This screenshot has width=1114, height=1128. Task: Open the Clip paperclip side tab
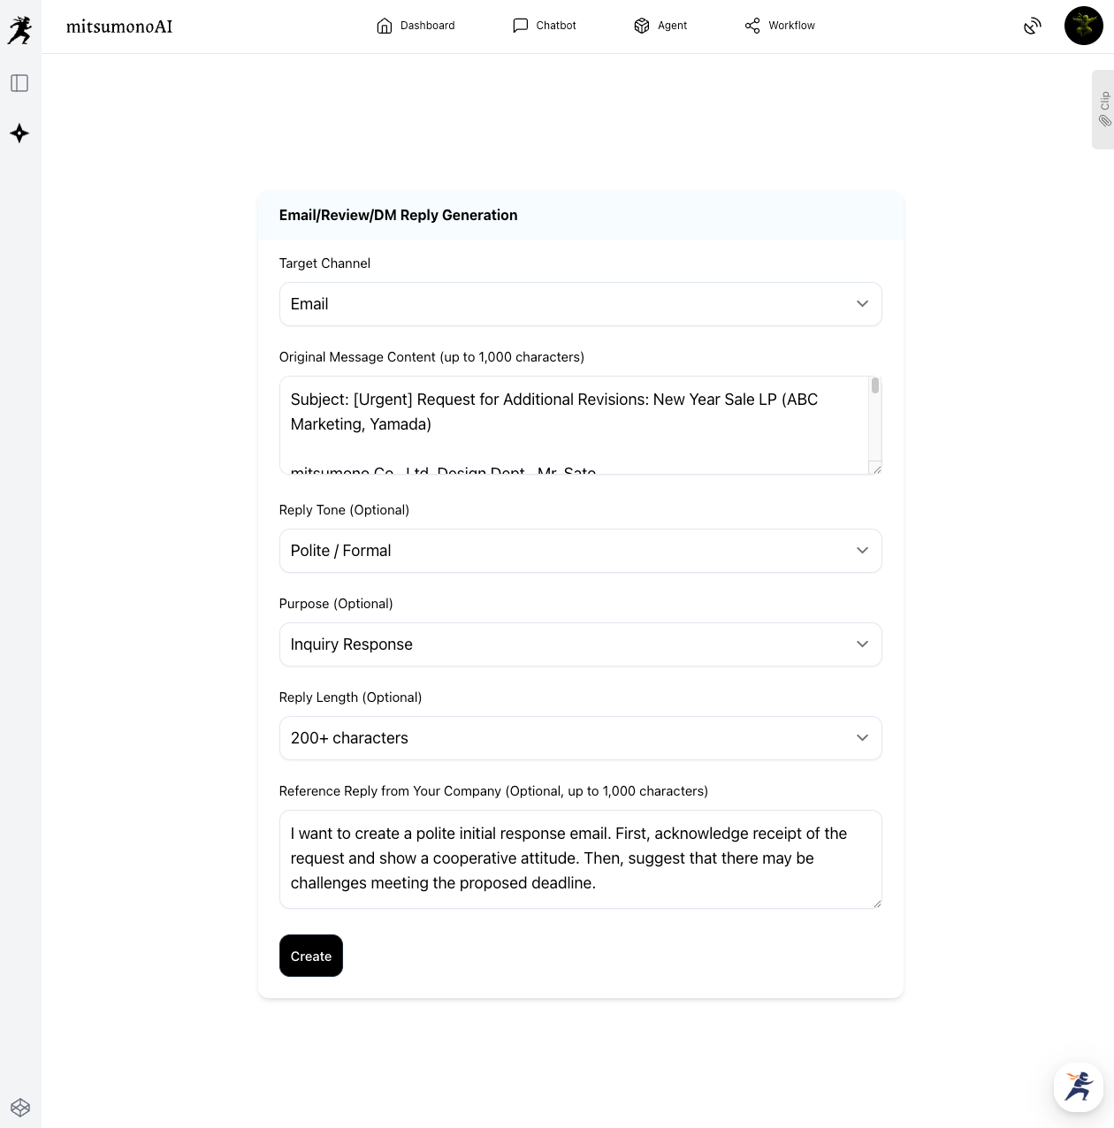tap(1103, 110)
